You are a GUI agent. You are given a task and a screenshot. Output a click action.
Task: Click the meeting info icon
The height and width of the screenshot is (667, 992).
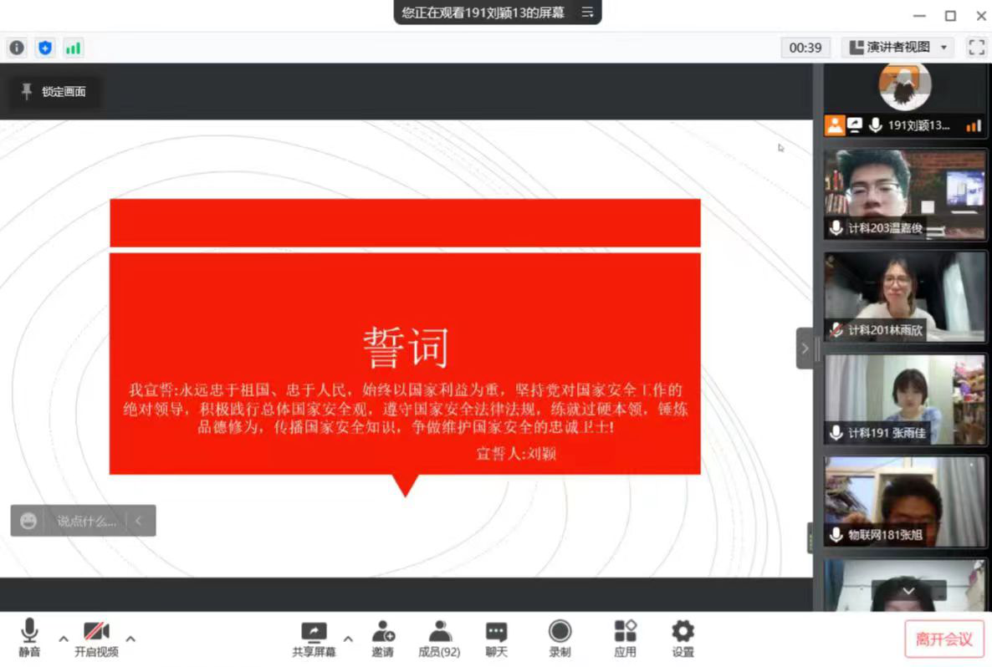click(x=17, y=48)
